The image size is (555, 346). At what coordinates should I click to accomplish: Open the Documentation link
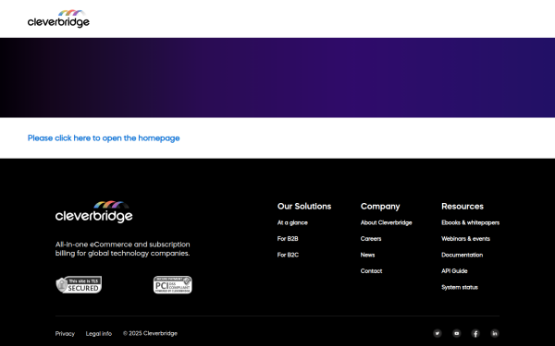pyautogui.click(x=462, y=255)
